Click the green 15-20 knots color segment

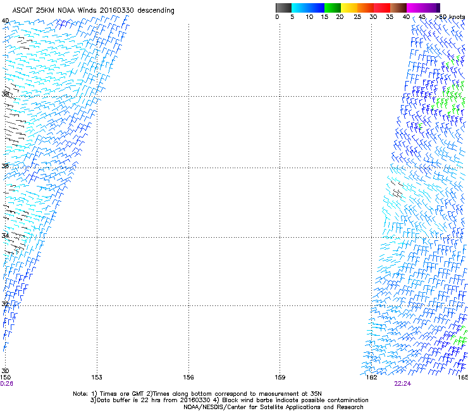tap(333, 8)
